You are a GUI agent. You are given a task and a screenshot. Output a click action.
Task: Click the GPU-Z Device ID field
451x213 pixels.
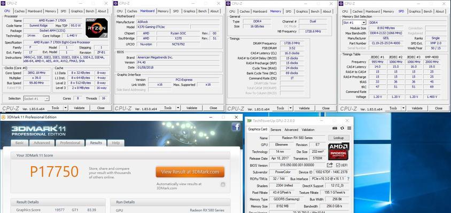tap(331, 172)
